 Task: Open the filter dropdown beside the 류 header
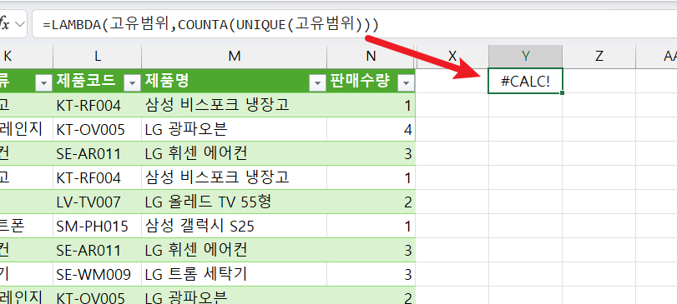(x=43, y=82)
